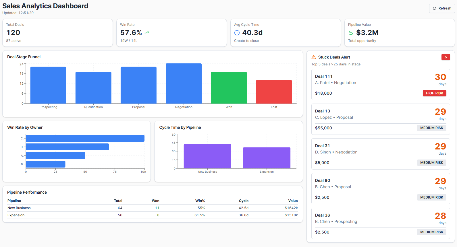Click the top owner bar labeled C.
This screenshot has height=247, width=457.
click(x=85, y=138)
